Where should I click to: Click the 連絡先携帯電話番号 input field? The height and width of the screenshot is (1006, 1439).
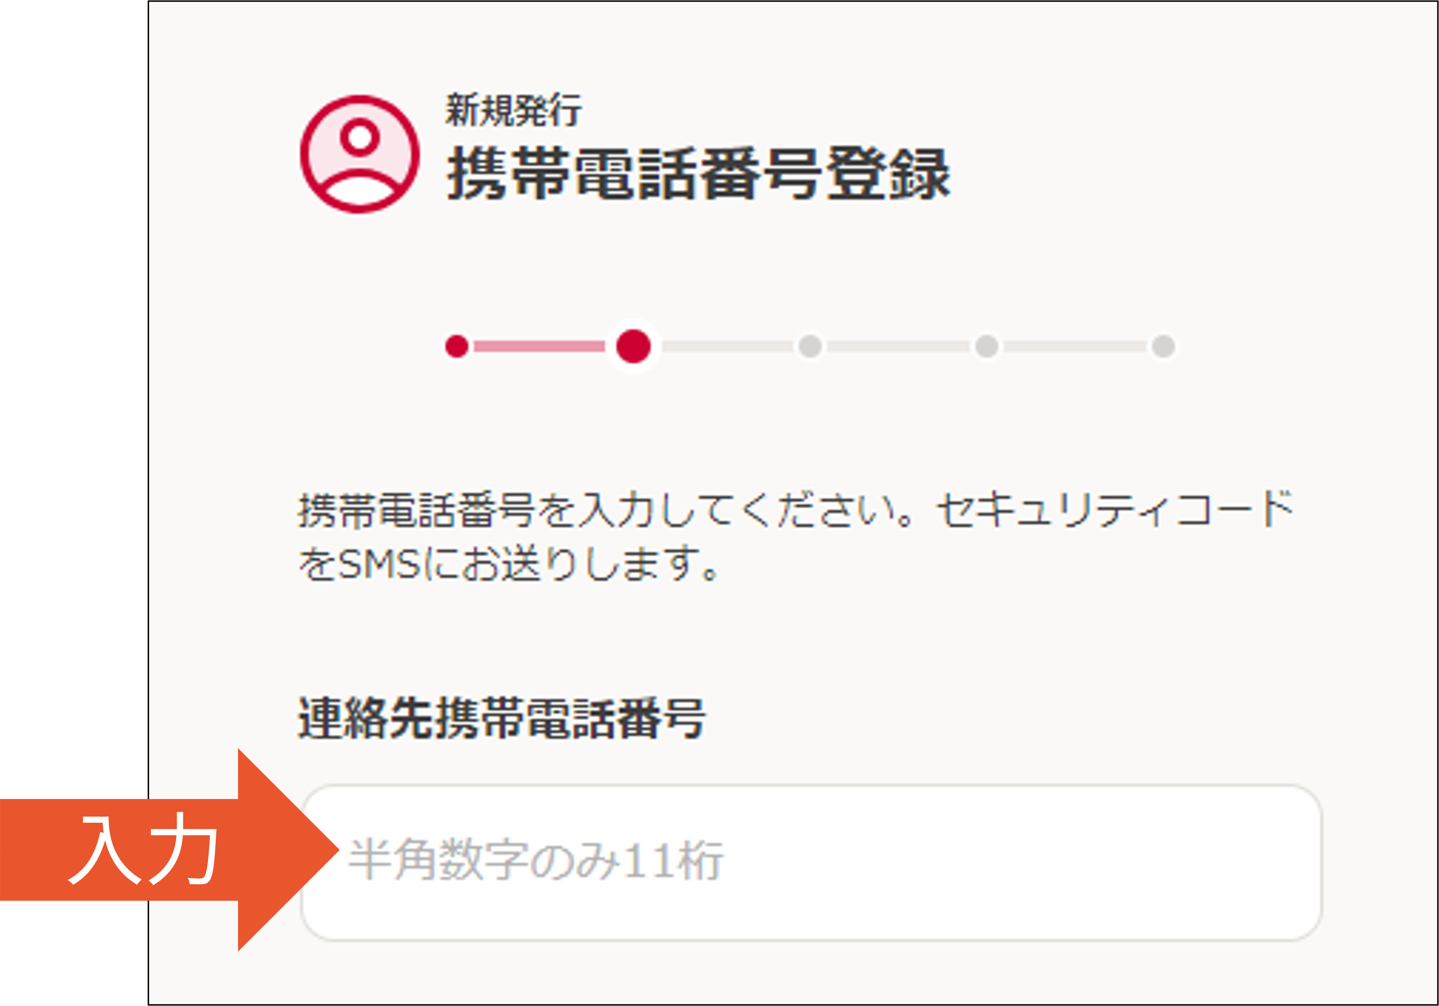[811, 863]
